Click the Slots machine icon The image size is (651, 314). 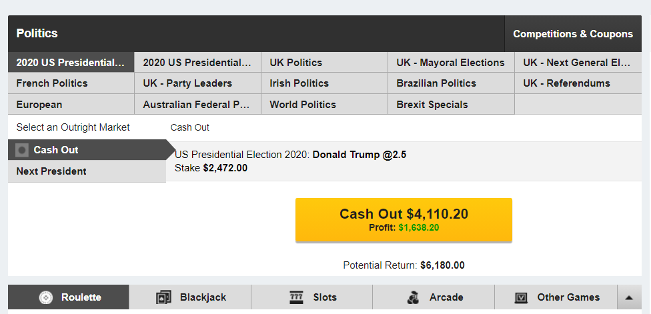(x=297, y=297)
